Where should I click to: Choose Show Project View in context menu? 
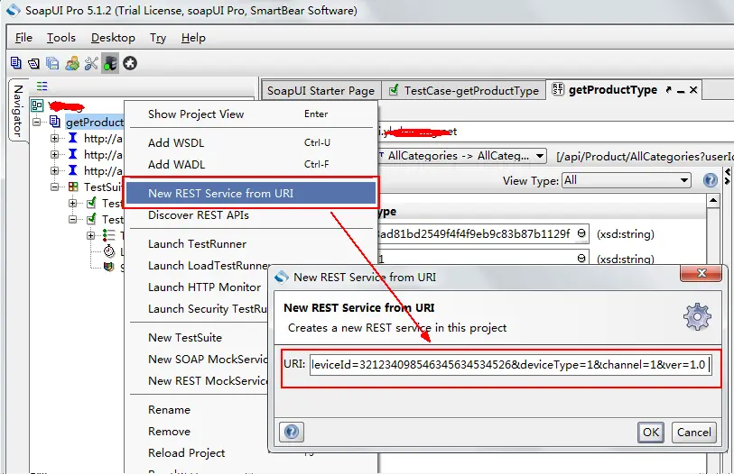point(252,114)
